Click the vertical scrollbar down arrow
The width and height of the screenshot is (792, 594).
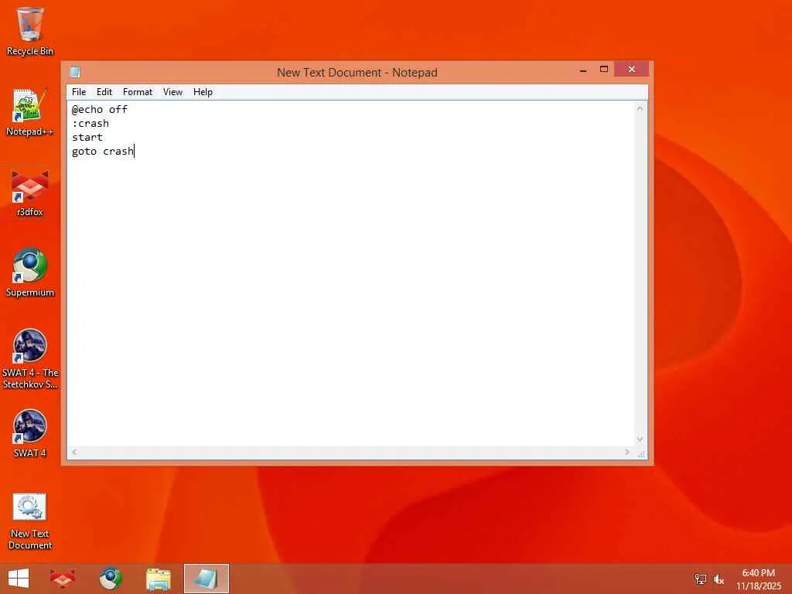click(x=640, y=439)
